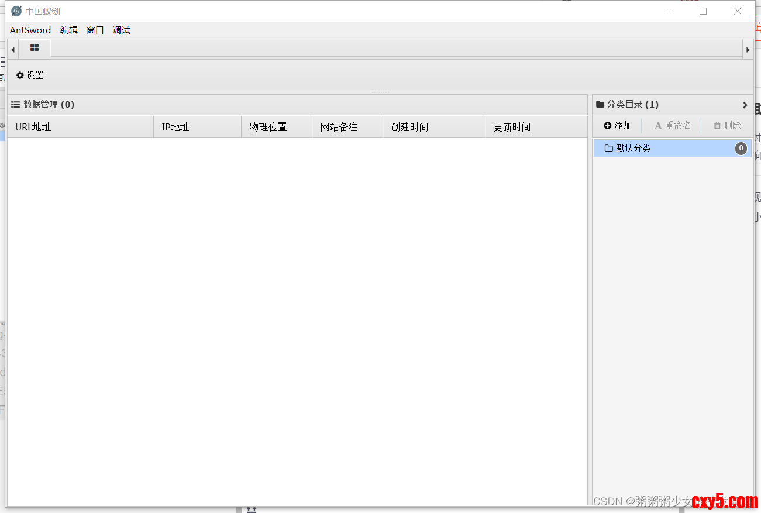Image resolution: width=761 pixels, height=513 pixels.
Task: Open the 窗口 menu
Action: (x=95, y=30)
